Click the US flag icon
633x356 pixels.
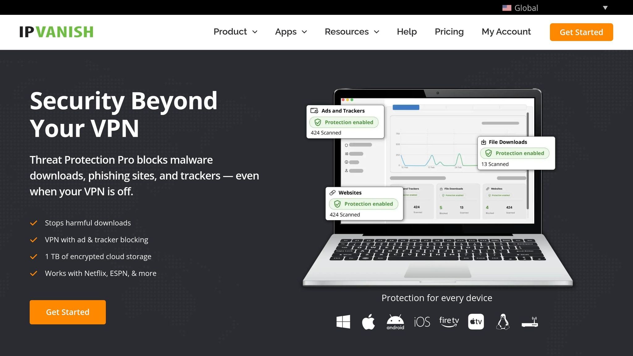point(507,8)
